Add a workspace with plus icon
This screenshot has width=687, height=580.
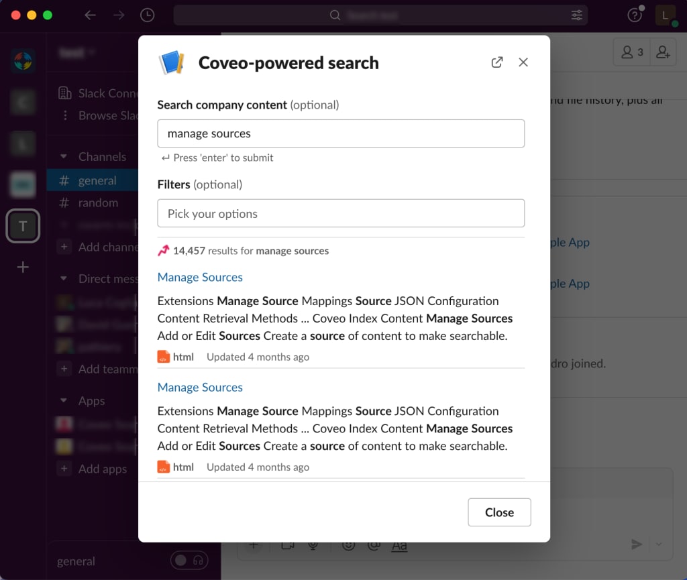coord(23,267)
